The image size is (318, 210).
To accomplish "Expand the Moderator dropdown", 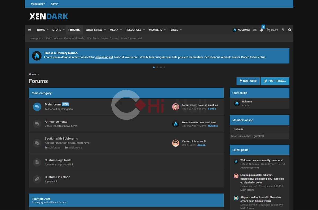I will point(38,4).
